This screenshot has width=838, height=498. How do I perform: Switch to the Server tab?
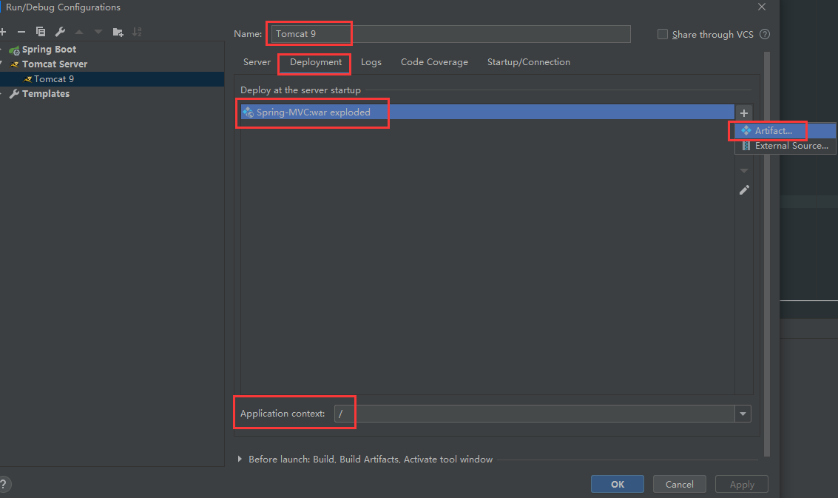257,62
